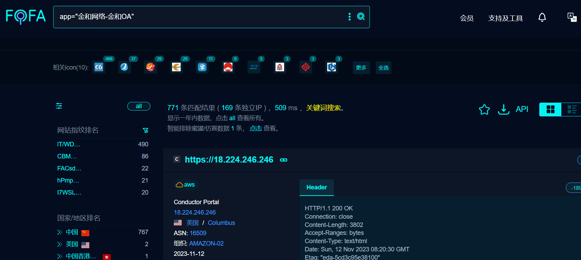Select the red building icon with 3 results
The width and height of the screenshot is (581, 260).
point(280,67)
